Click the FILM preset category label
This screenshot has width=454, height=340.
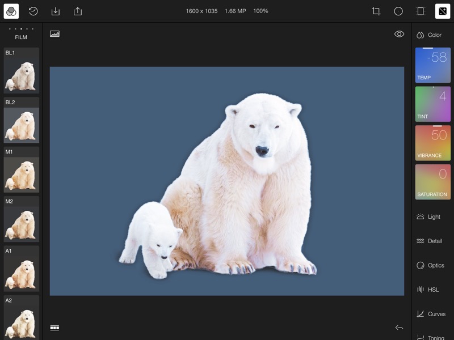pyautogui.click(x=21, y=37)
